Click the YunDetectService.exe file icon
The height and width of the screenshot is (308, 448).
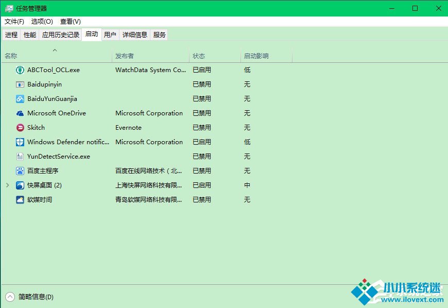point(20,157)
